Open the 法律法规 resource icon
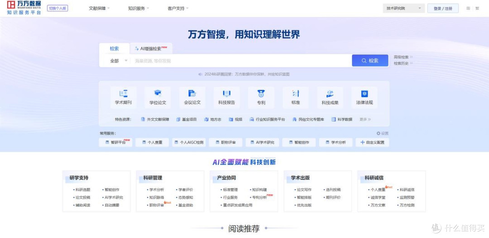 (x=364, y=93)
